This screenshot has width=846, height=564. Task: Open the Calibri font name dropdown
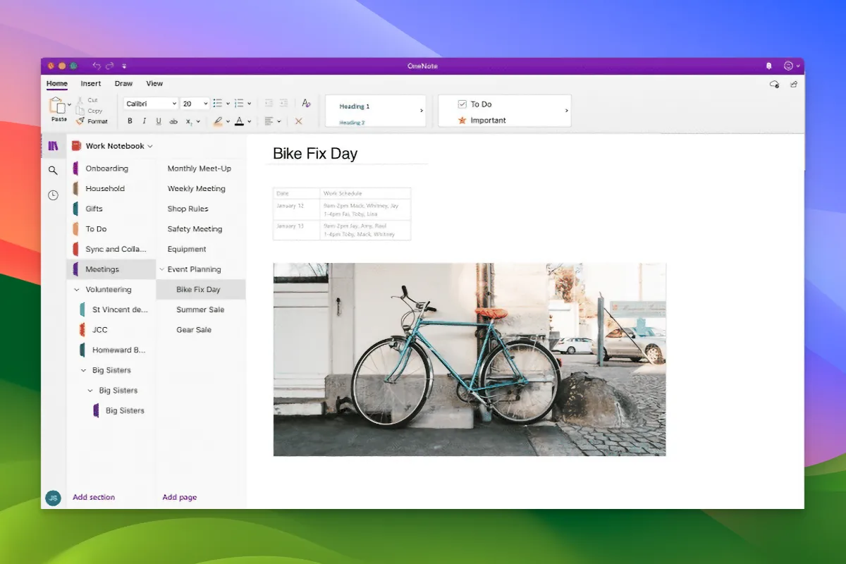(x=174, y=104)
